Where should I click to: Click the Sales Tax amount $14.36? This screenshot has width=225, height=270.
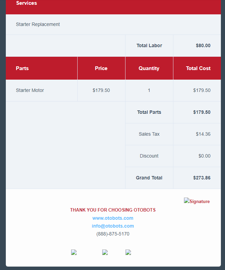tap(203, 134)
